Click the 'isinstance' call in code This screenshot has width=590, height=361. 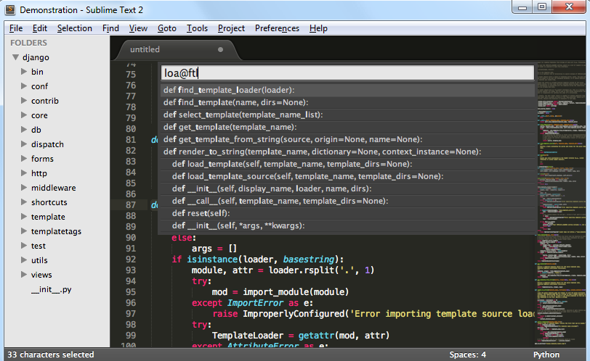(212, 260)
